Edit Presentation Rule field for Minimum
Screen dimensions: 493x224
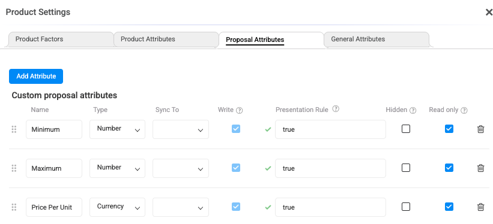pos(330,129)
